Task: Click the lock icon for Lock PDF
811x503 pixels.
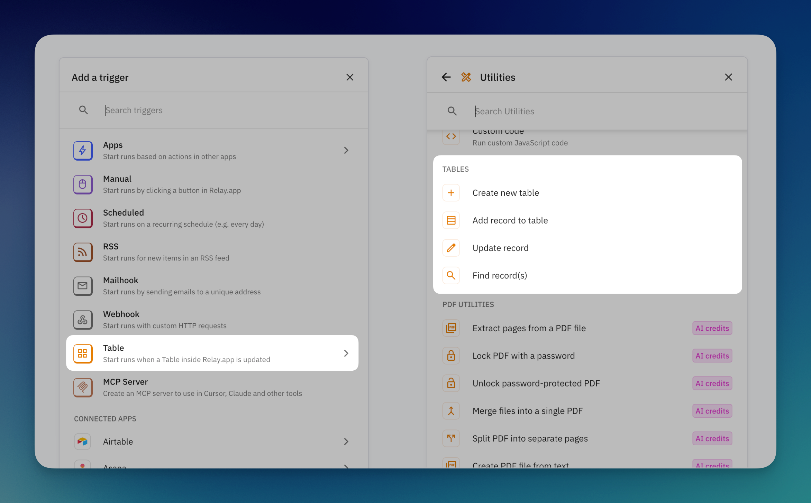Action: (x=451, y=356)
